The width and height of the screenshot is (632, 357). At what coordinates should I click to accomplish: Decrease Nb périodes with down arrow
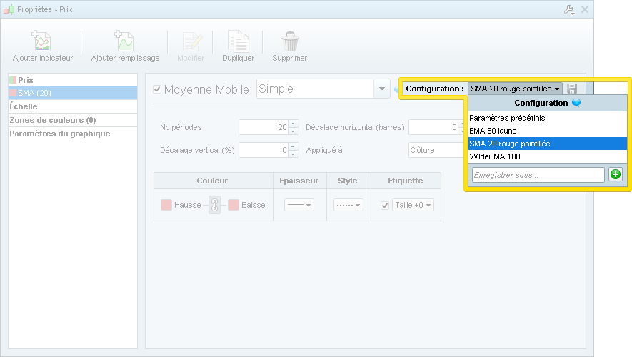coord(293,131)
